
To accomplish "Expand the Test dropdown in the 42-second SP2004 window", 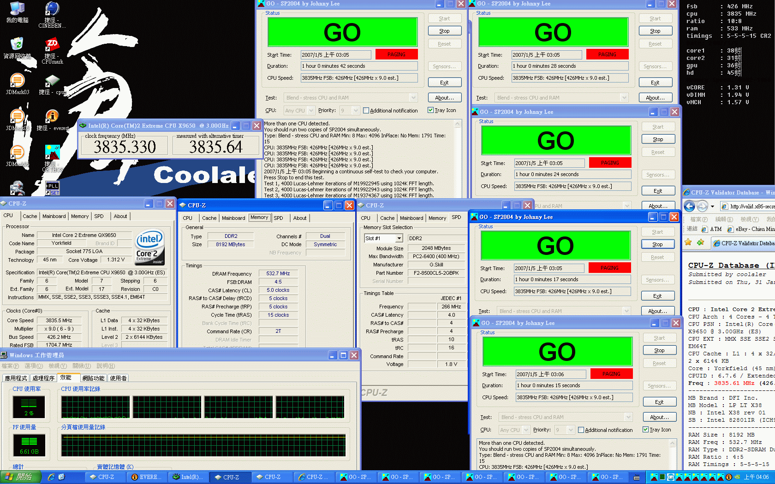I will coord(413,98).
